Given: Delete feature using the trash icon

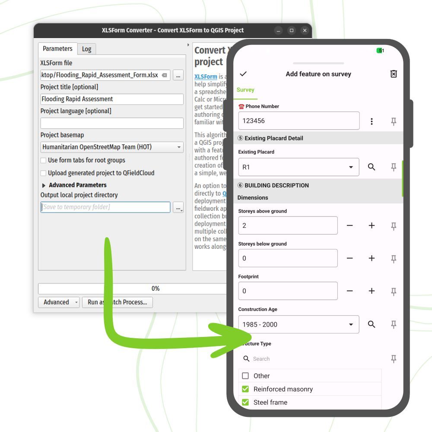Looking at the screenshot, I should [394, 74].
